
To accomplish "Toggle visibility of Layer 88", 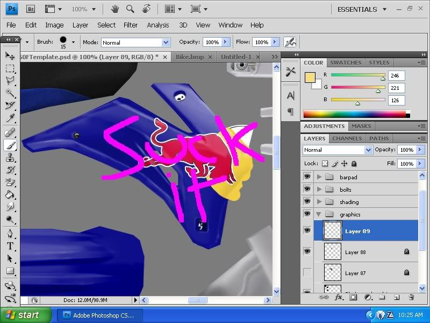I will coord(307,251).
